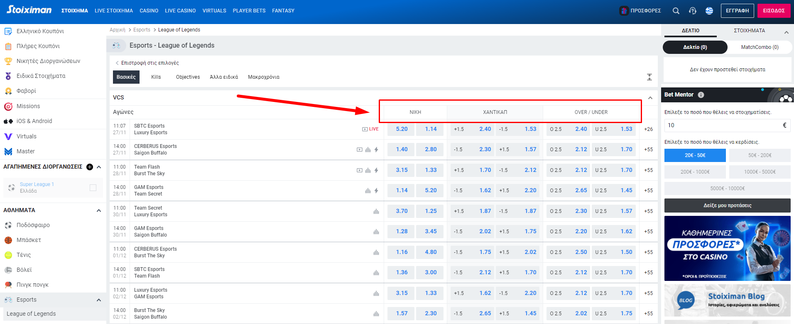This screenshot has width=794, height=324.
Task: Switch to the Δελτίο (0) pill
Action: click(695, 47)
